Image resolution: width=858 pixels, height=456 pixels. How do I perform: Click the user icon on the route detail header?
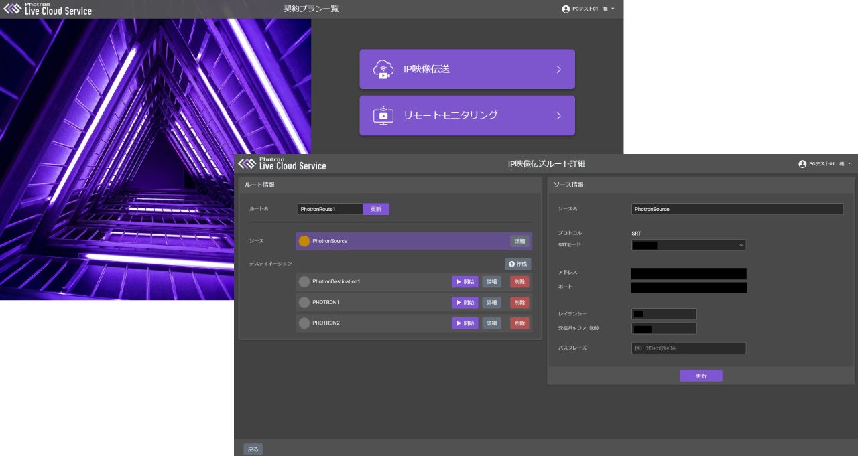(x=802, y=163)
